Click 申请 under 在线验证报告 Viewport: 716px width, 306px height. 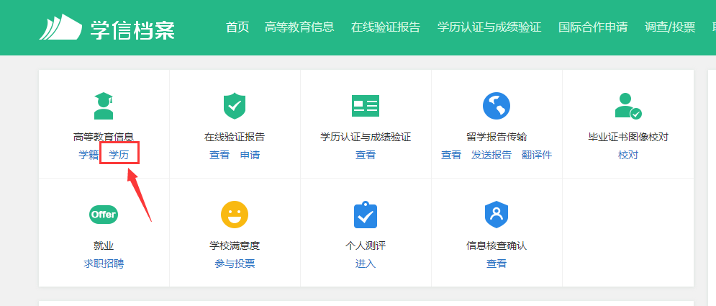point(250,155)
